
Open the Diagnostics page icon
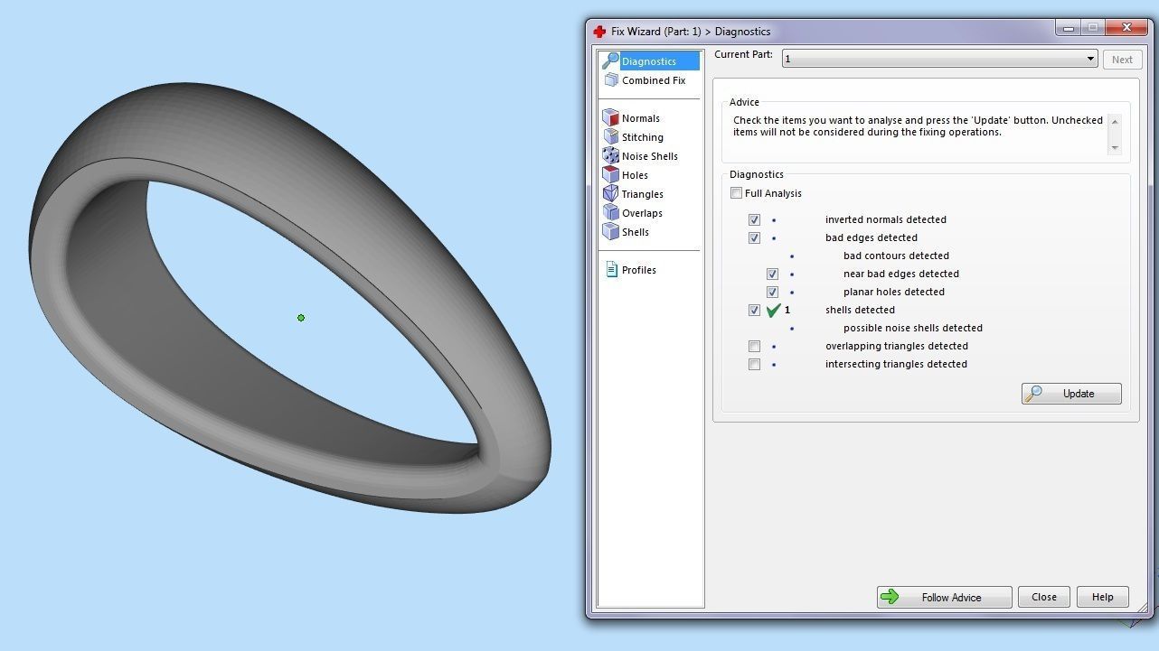pyautogui.click(x=610, y=60)
